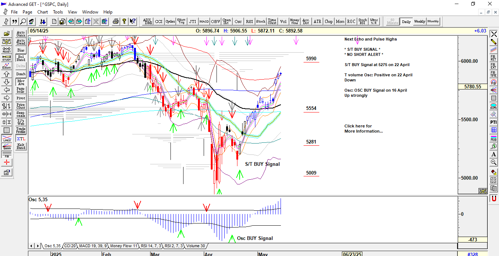Switch to the MACD 19, 39, 9 tab
Screen dimensions: 499x256
coord(93,246)
